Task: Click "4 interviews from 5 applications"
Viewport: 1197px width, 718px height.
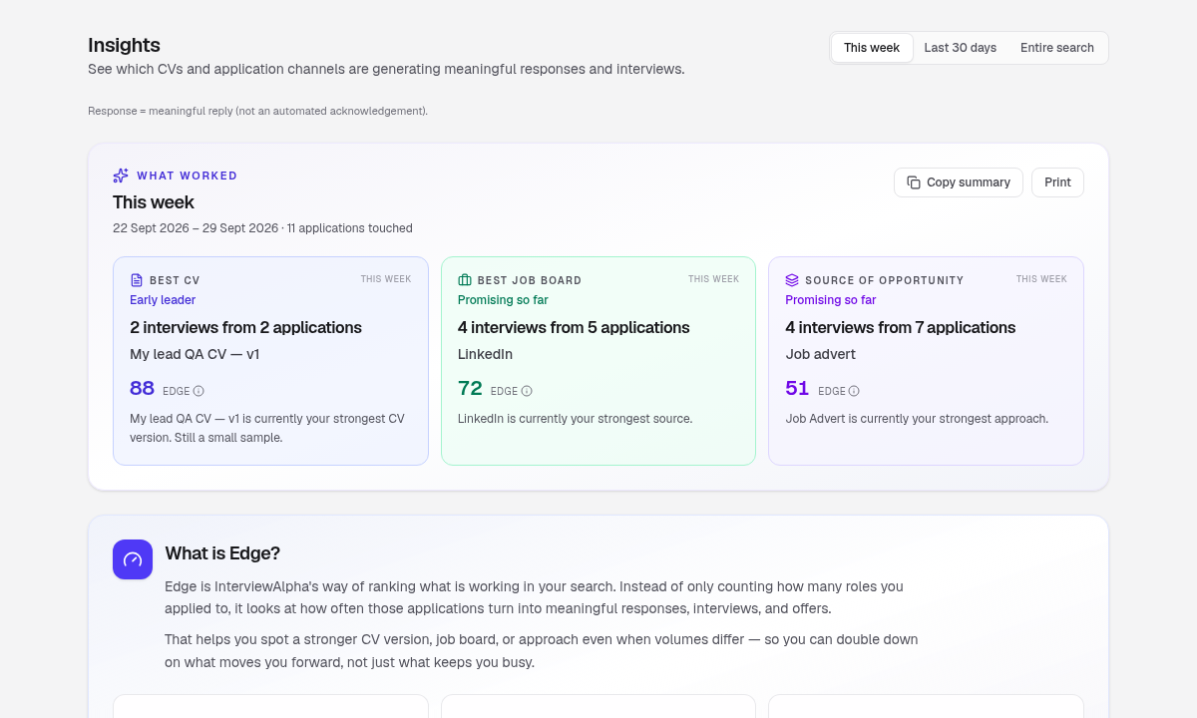Action: tap(574, 327)
